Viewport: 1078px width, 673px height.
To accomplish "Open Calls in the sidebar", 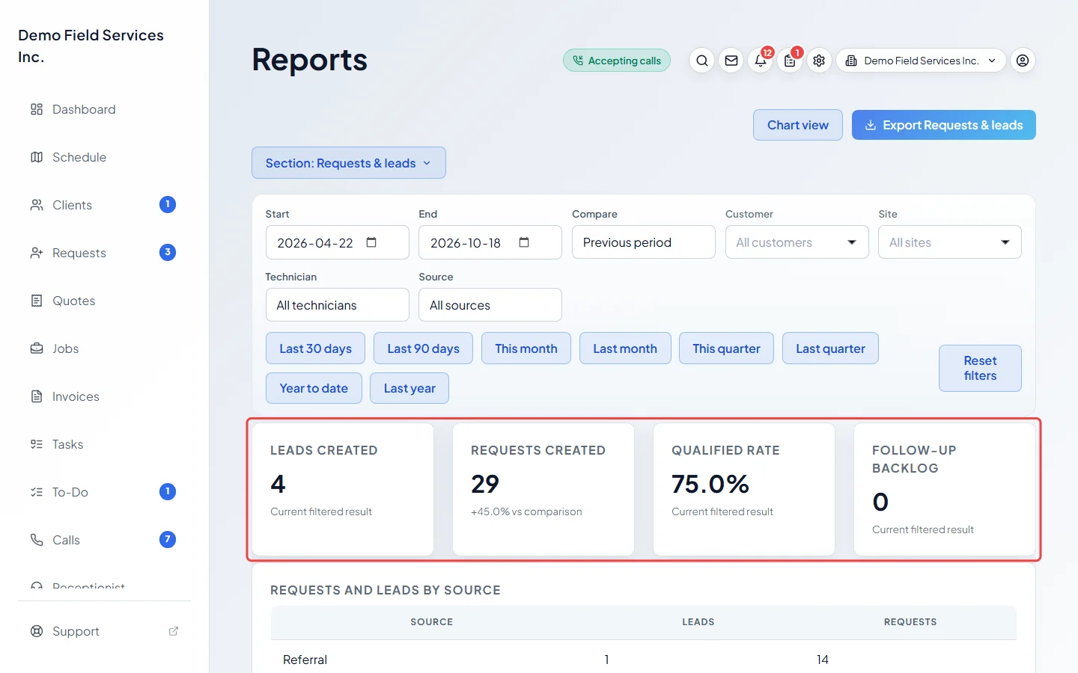I will 105,540.
